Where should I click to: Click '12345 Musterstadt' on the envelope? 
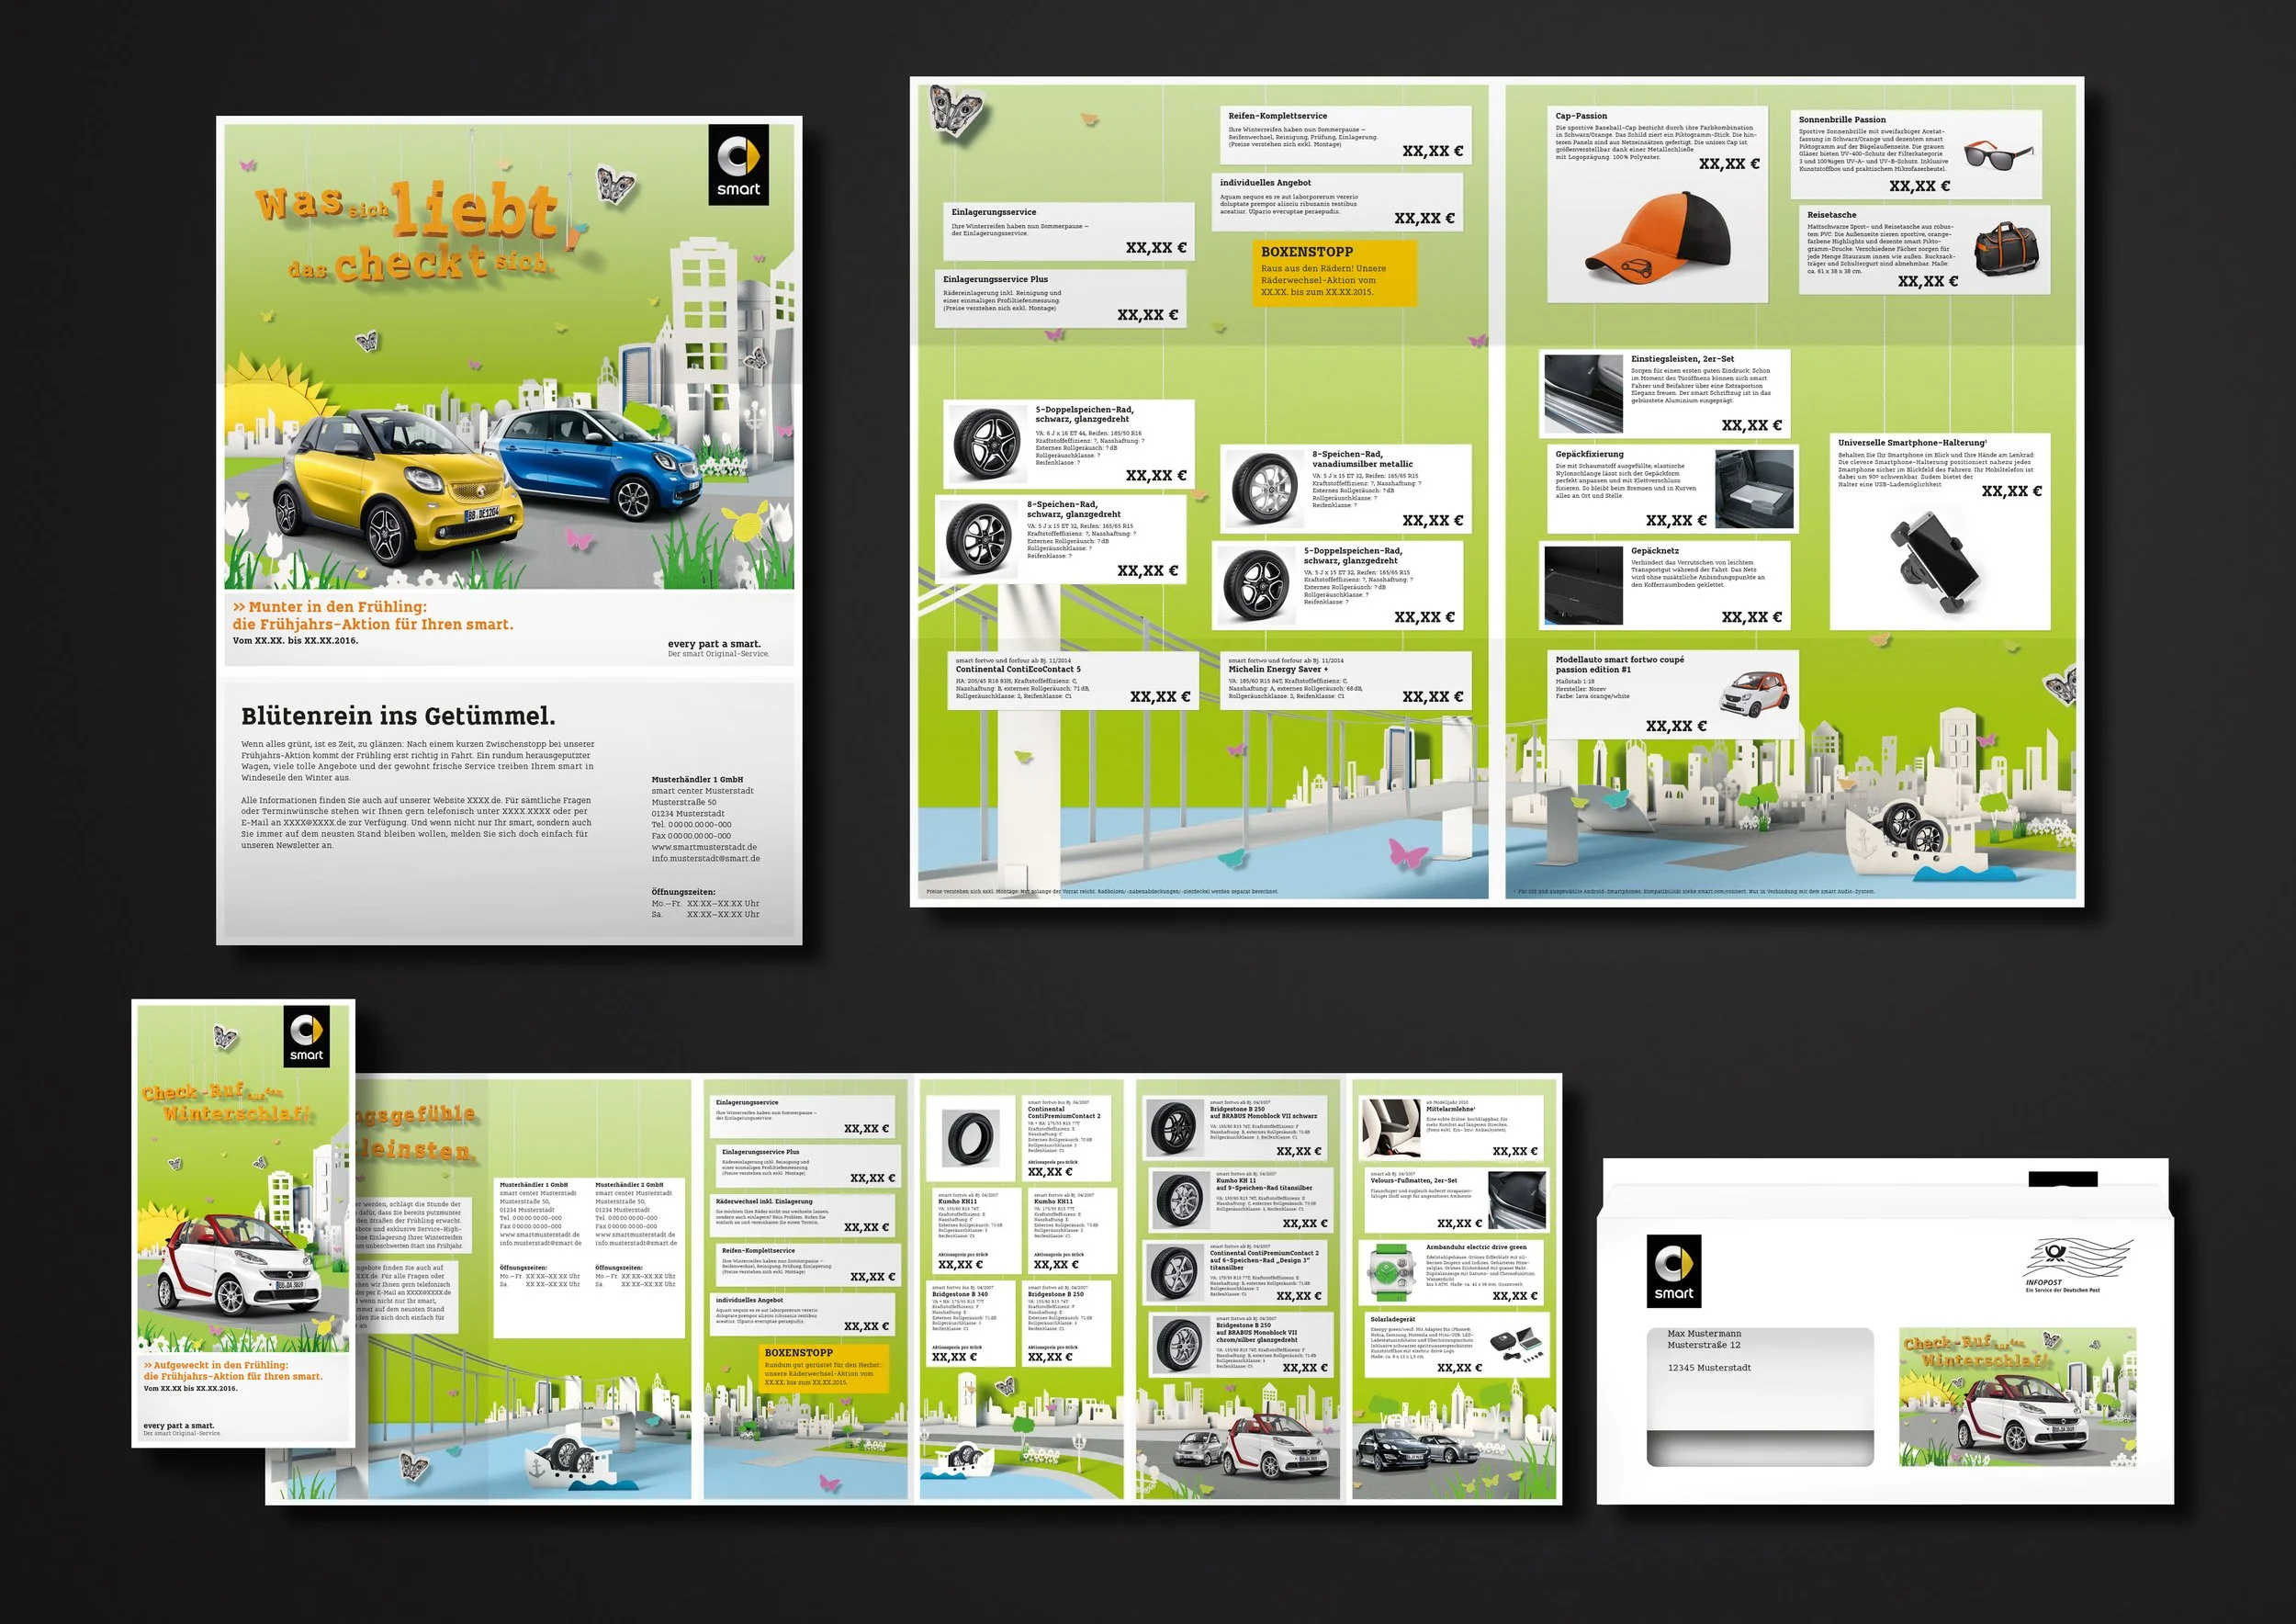(x=1709, y=1368)
